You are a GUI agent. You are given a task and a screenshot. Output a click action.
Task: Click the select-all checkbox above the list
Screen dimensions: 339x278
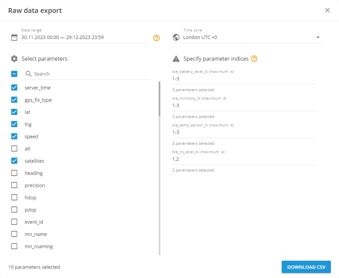point(14,74)
